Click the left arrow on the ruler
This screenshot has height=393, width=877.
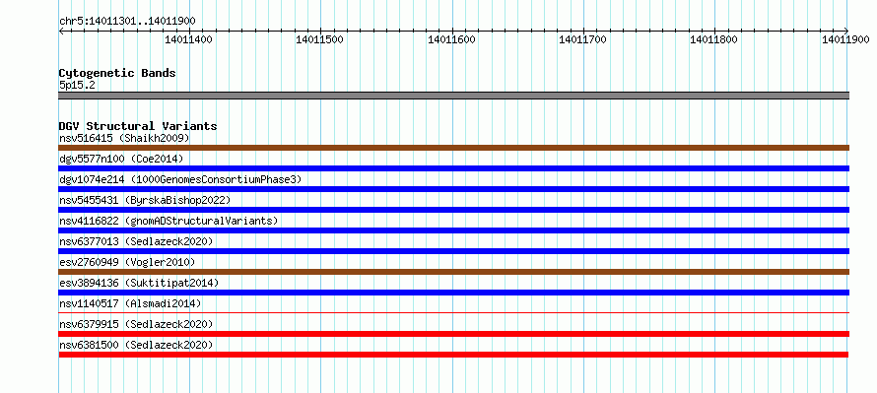pos(61,32)
